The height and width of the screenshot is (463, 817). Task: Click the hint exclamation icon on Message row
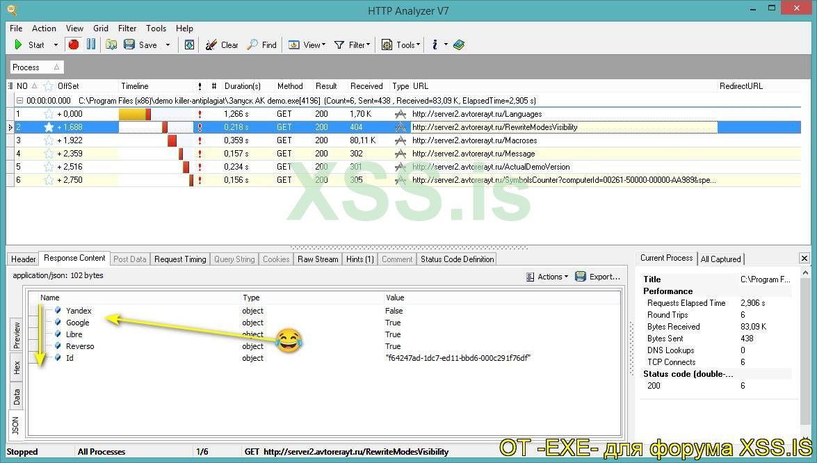[200, 154]
